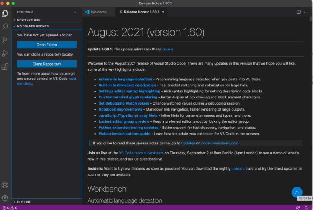
Task: Open VS Code team's livestream link
Action: 141,153
